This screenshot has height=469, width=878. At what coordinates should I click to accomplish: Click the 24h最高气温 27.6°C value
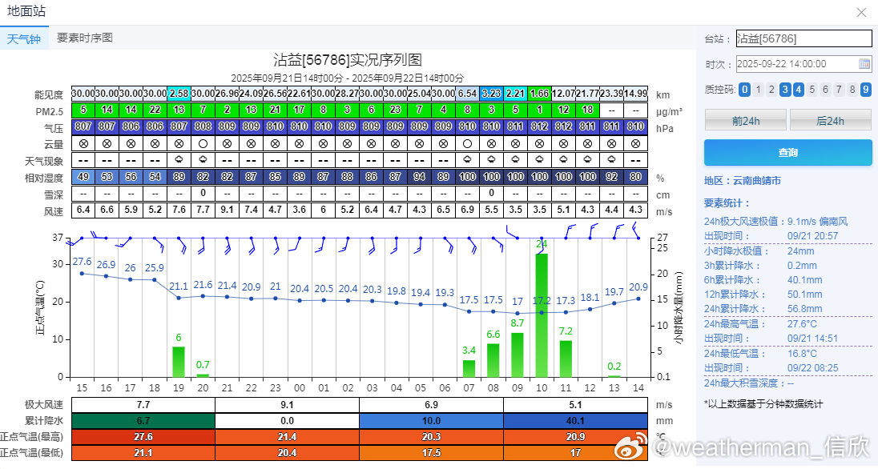pyautogui.click(x=802, y=324)
